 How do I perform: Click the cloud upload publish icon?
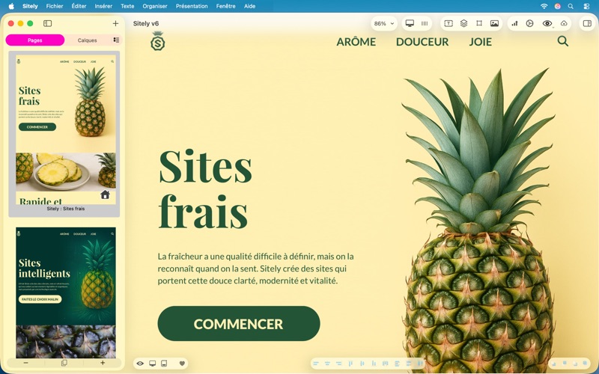(564, 23)
